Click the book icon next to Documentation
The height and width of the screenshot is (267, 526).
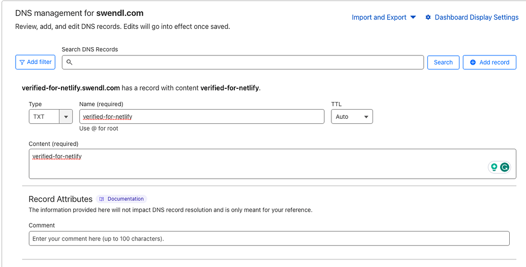[102, 199]
